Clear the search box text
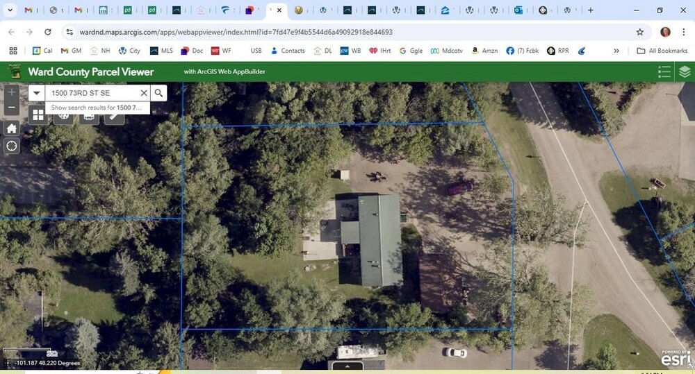695x374 pixels. [144, 93]
